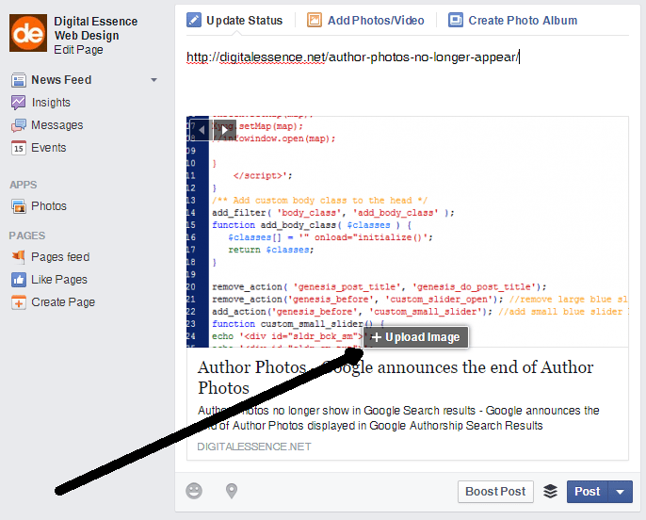Click the Messages speech bubble icon
Image resolution: width=646 pixels, height=520 pixels.
coord(19,125)
